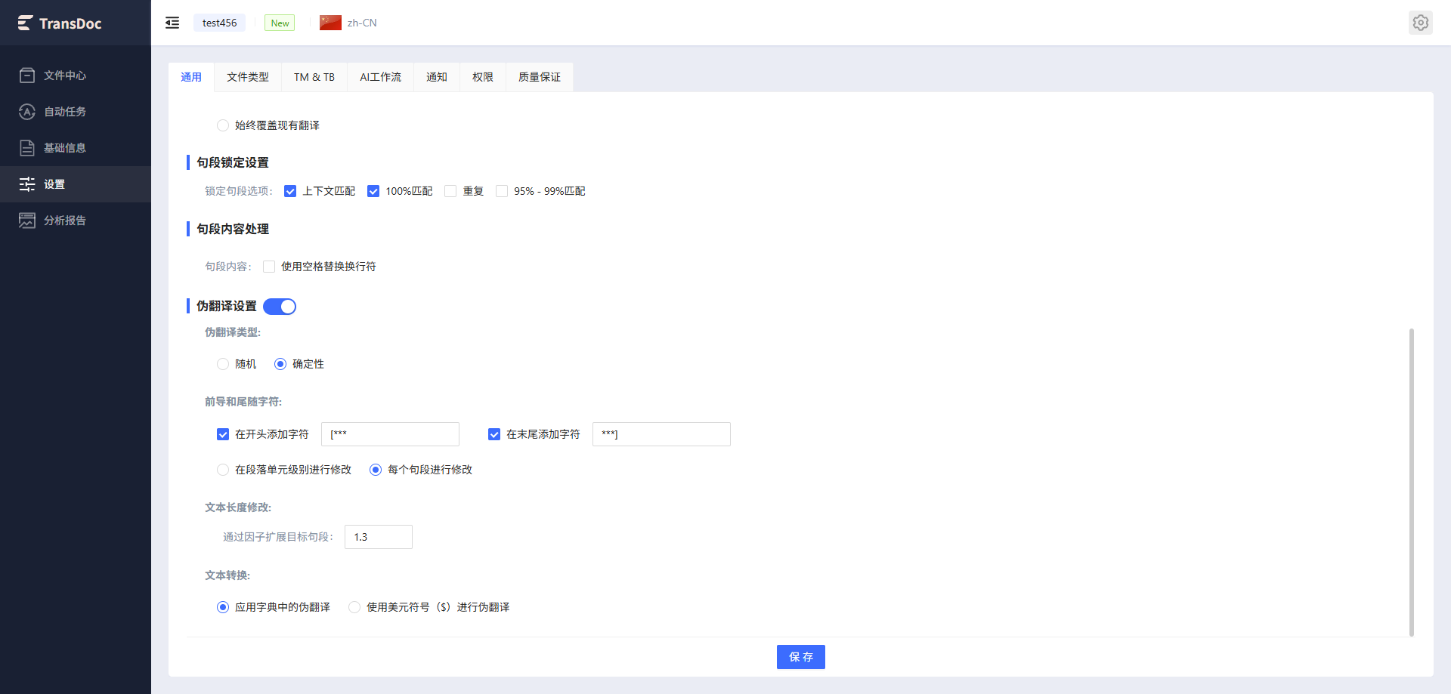Check the 重复 checkbox

(x=450, y=191)
